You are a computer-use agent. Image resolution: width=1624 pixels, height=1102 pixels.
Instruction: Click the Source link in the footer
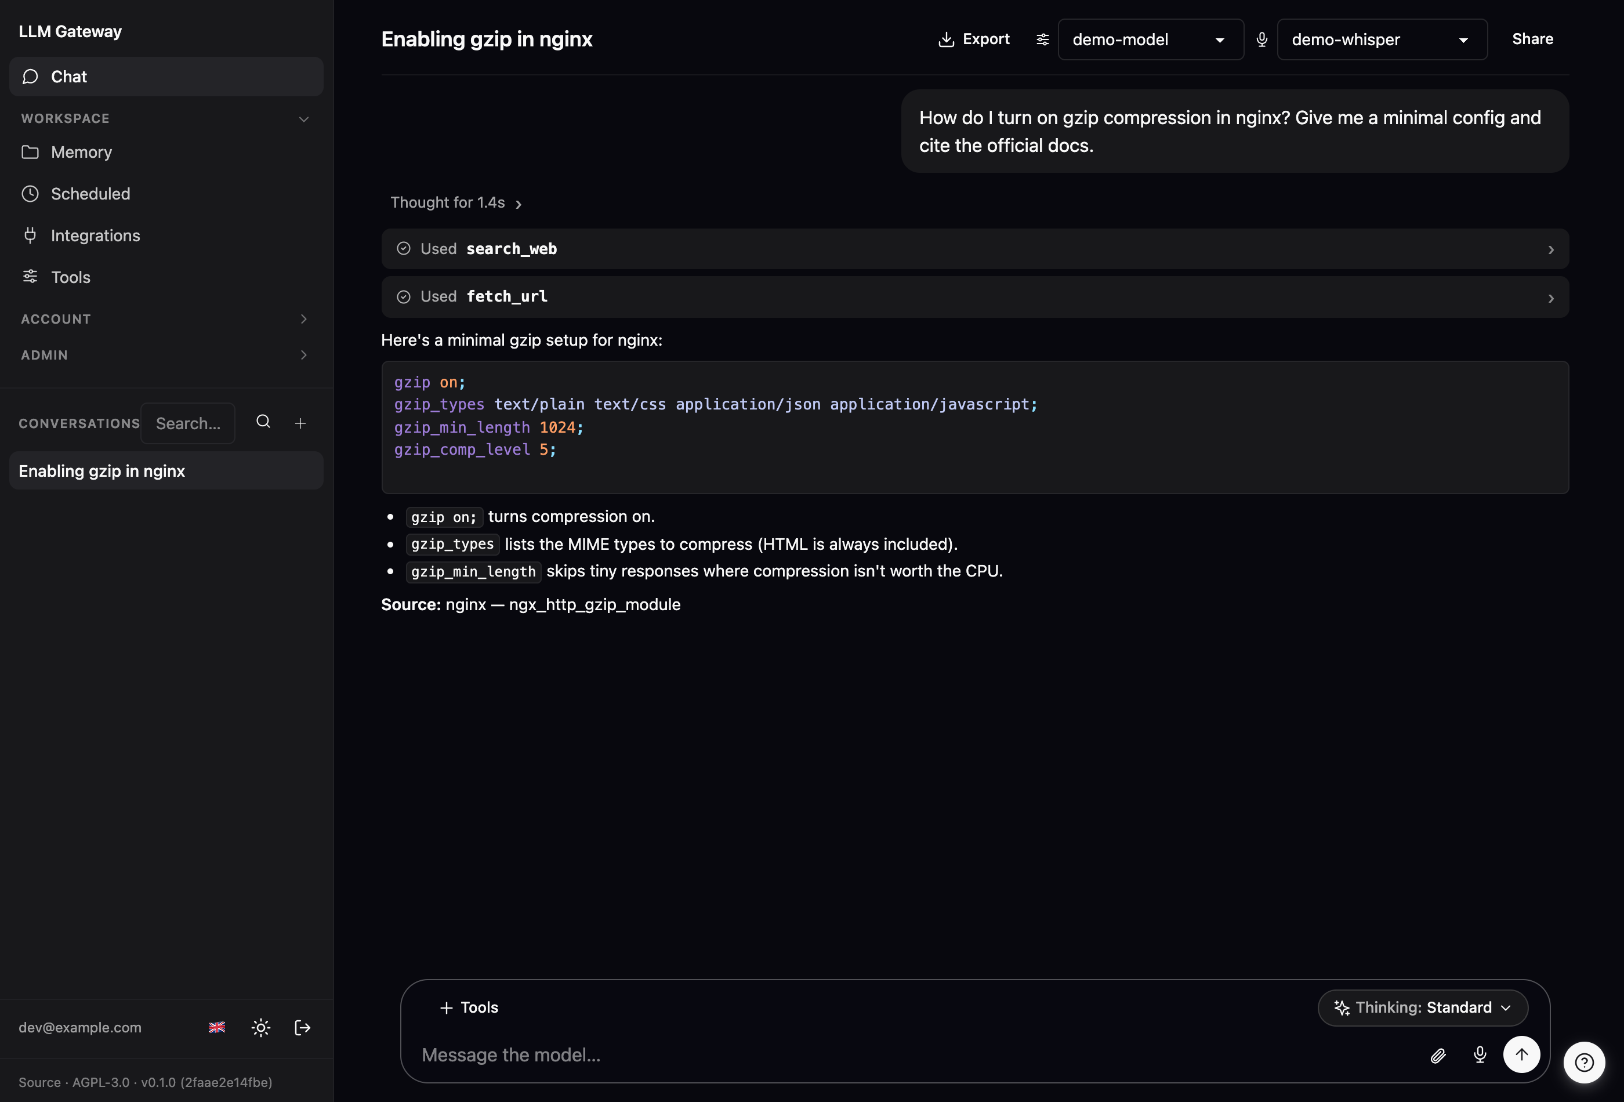point(39,1082)
